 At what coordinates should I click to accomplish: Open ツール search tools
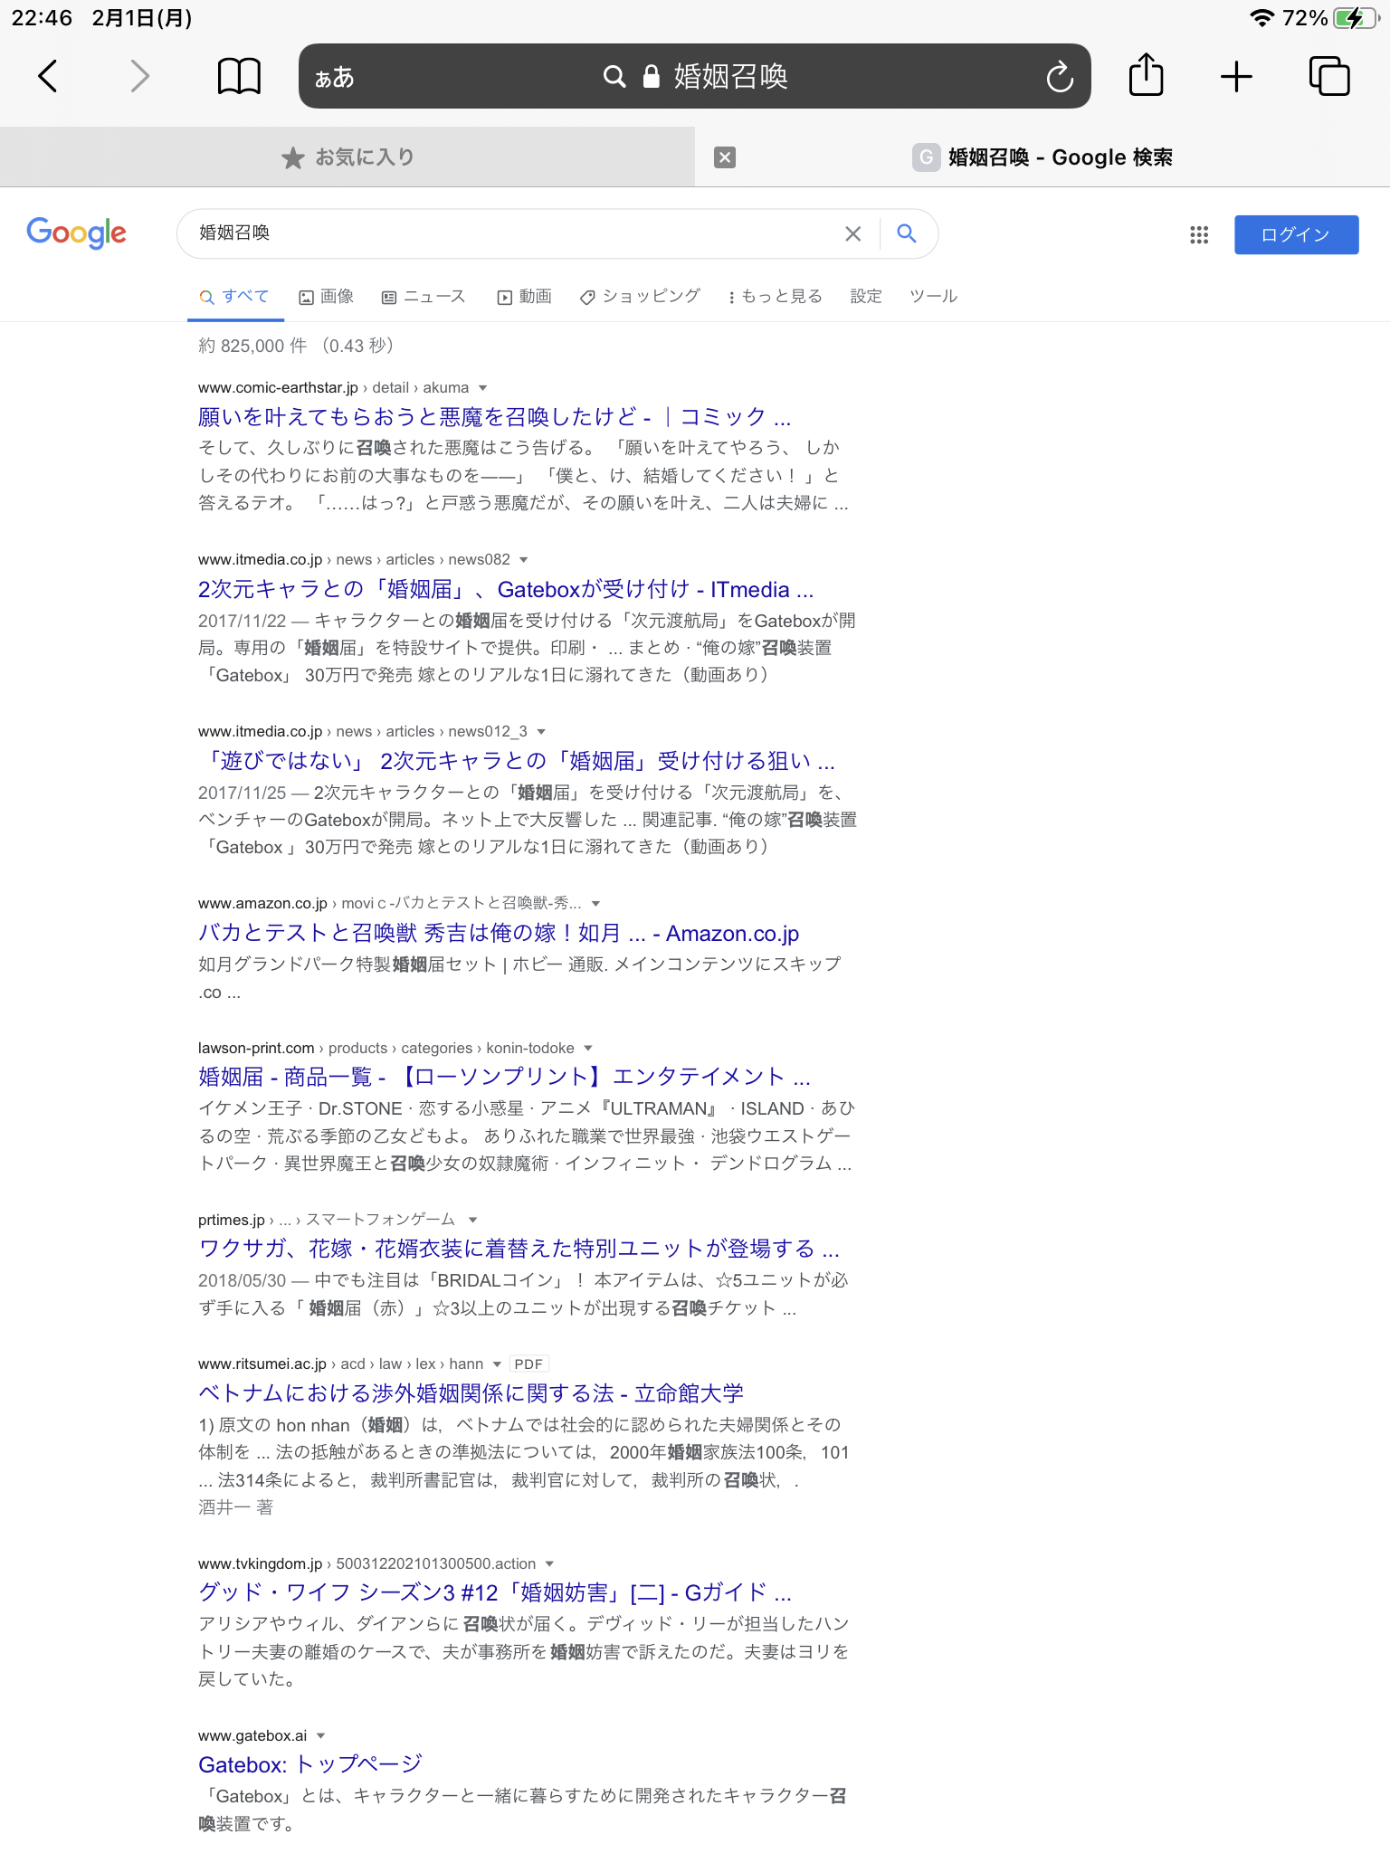(933, 297)
